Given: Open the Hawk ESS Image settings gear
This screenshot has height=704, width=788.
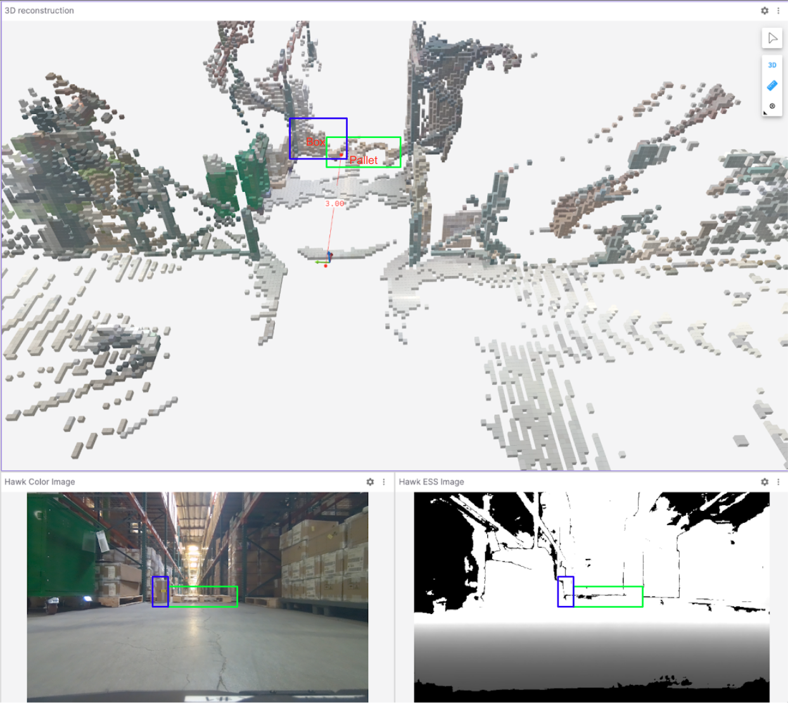Looking at the screenshot, I should 765,482.
